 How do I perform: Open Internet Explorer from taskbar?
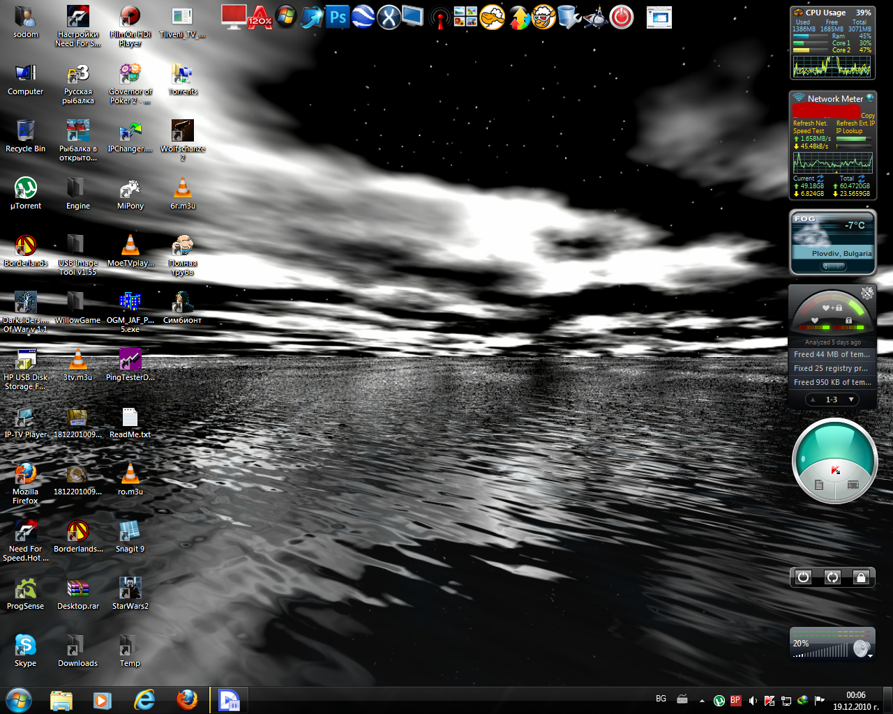[144, 700]
